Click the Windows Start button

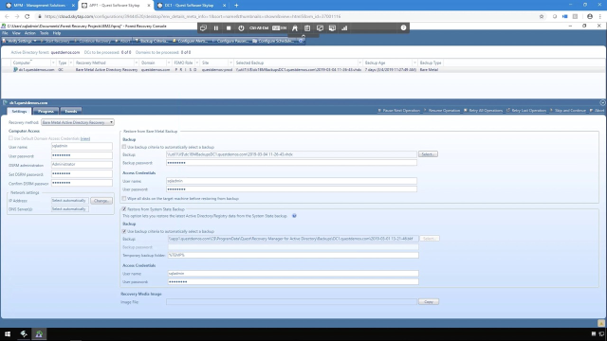8,334
